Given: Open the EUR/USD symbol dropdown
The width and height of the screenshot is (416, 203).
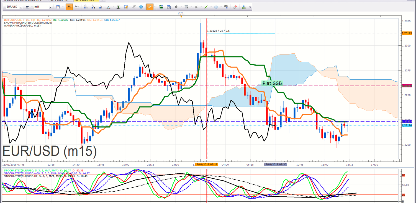Looking at the screenshot, I should pos(13,7).
